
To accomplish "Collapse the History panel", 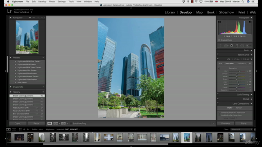I will point(11,92).
